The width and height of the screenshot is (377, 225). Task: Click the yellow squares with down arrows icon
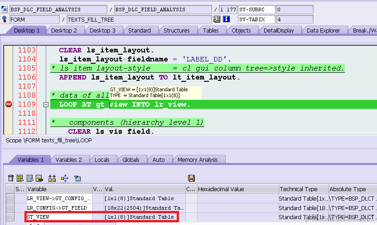[x=52, y=178]
